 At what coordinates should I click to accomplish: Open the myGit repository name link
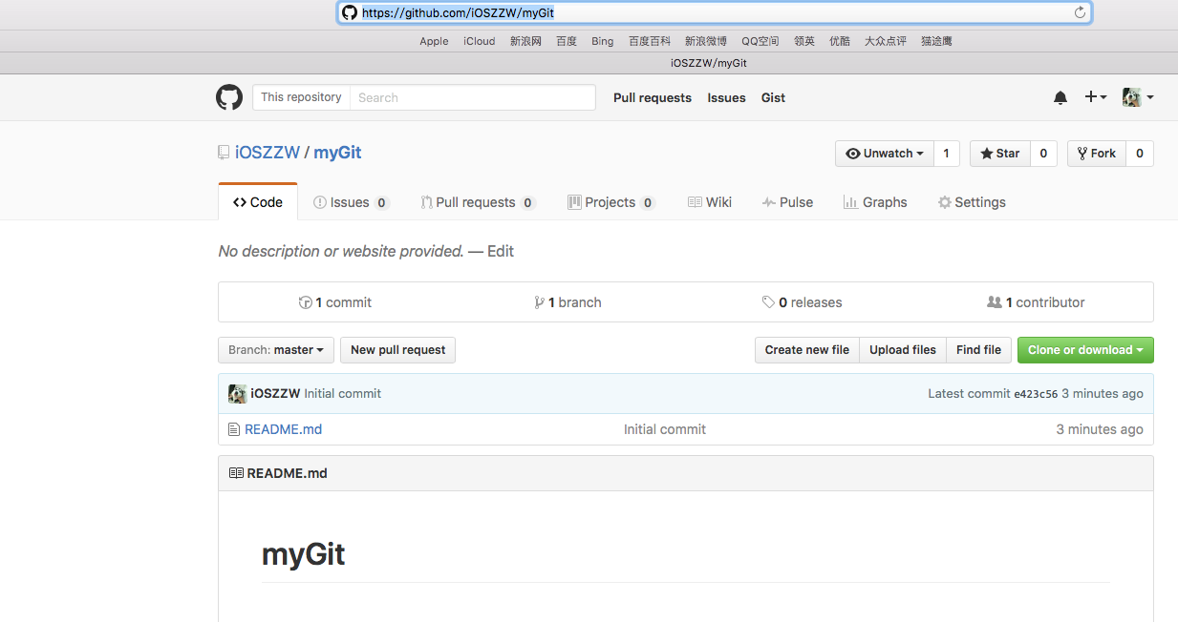(337, 153)
